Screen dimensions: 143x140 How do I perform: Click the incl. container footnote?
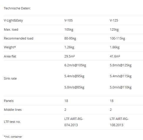click(x=13, y=137)
